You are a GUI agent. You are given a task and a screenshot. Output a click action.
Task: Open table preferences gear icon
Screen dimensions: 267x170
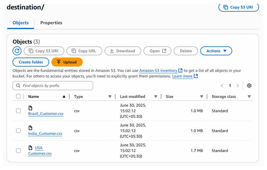coord(249,86)
